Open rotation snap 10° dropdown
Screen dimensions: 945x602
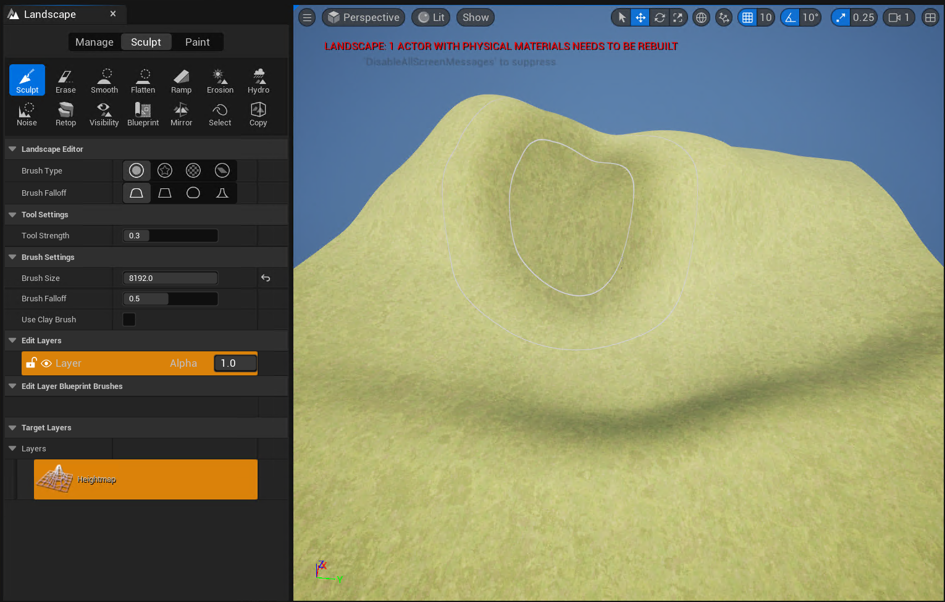(x=810, y=17)
